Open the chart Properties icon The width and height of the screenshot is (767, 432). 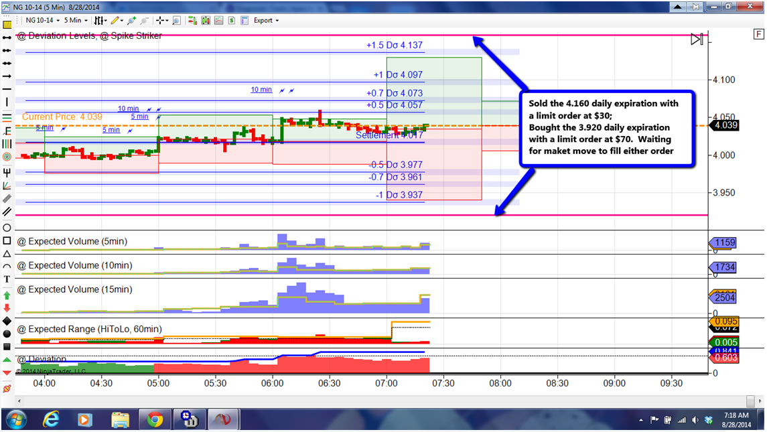click(x=245, y=21)
